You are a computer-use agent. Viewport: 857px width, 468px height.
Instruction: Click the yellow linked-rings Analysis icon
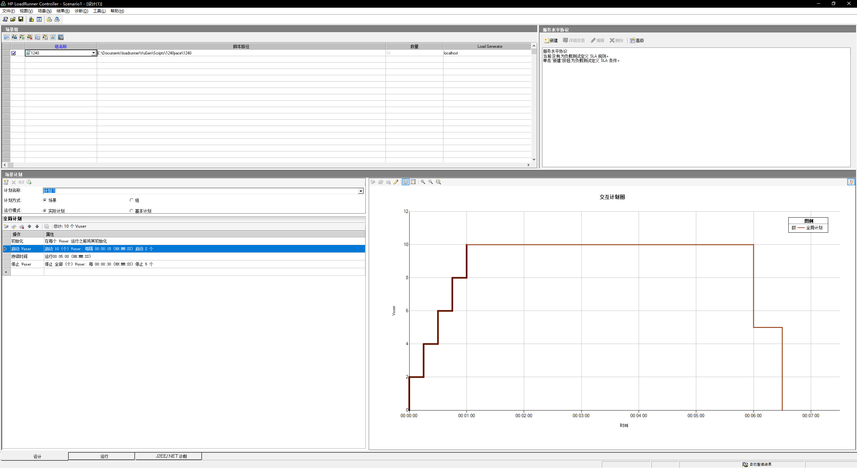[49, 19]
